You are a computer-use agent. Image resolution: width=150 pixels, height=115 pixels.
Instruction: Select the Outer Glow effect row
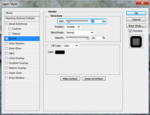tap(22, 73)
